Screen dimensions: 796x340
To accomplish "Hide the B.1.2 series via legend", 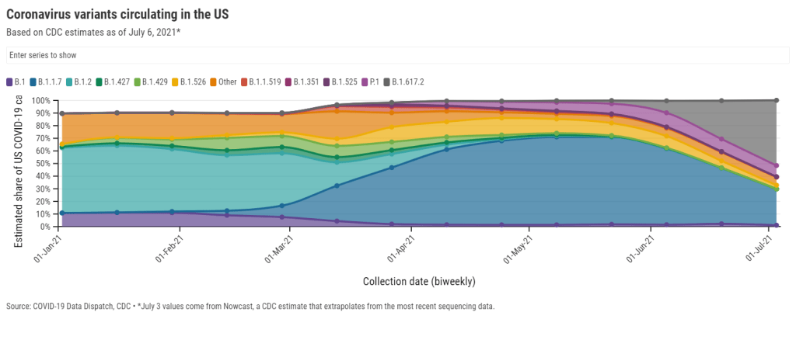I will tap(86, 82).
